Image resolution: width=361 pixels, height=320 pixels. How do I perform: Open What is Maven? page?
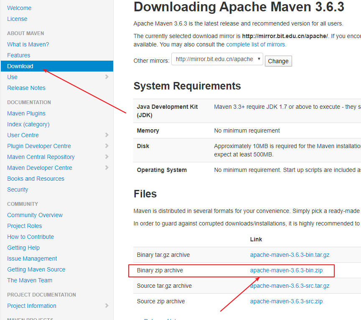click(28, 44)
